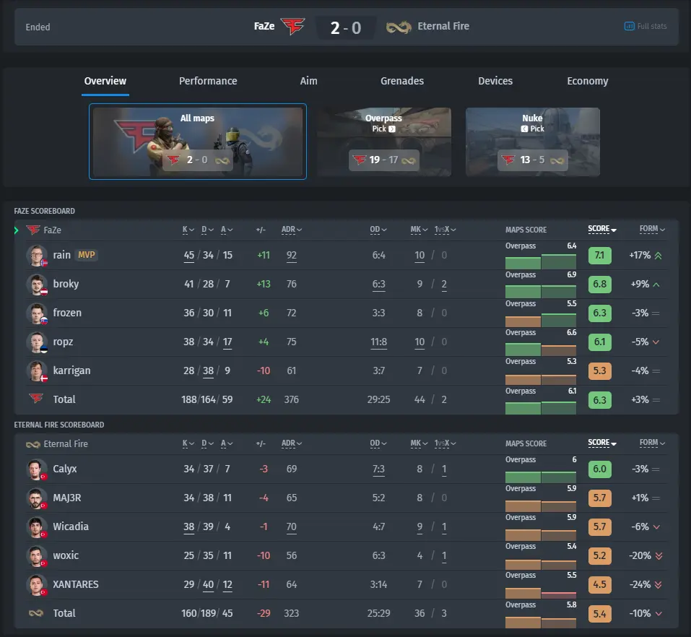Click ropz's downward form trend arrow
The width and height of the screenshot is (691, 637).
pos(656,342)
